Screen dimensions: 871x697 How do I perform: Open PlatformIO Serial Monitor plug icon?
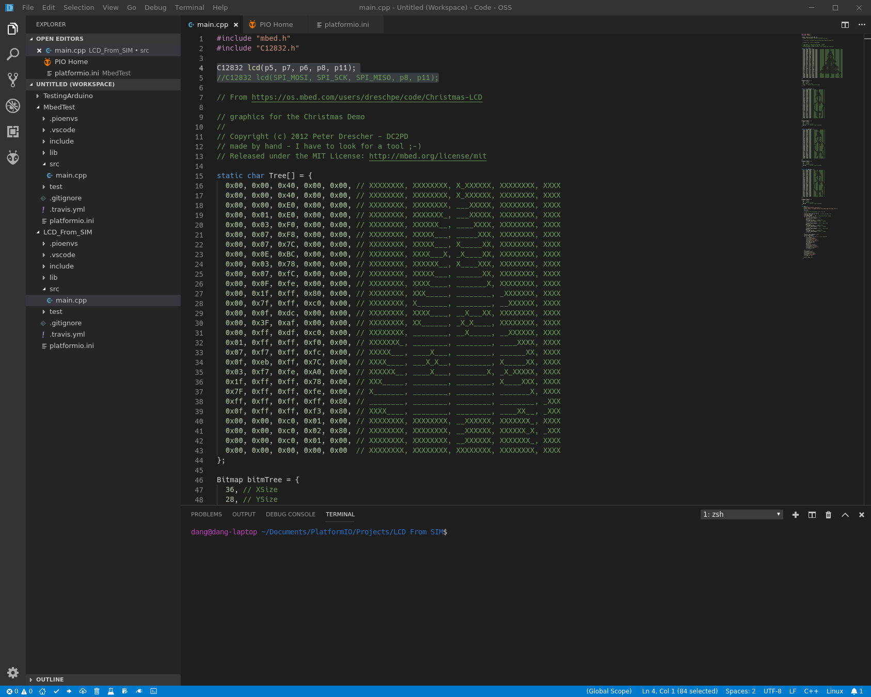coord(139,691)
